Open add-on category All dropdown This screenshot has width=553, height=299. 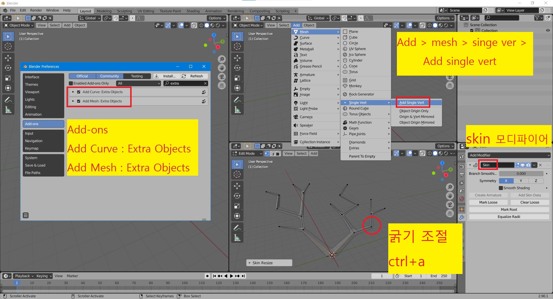coord(138,83)
